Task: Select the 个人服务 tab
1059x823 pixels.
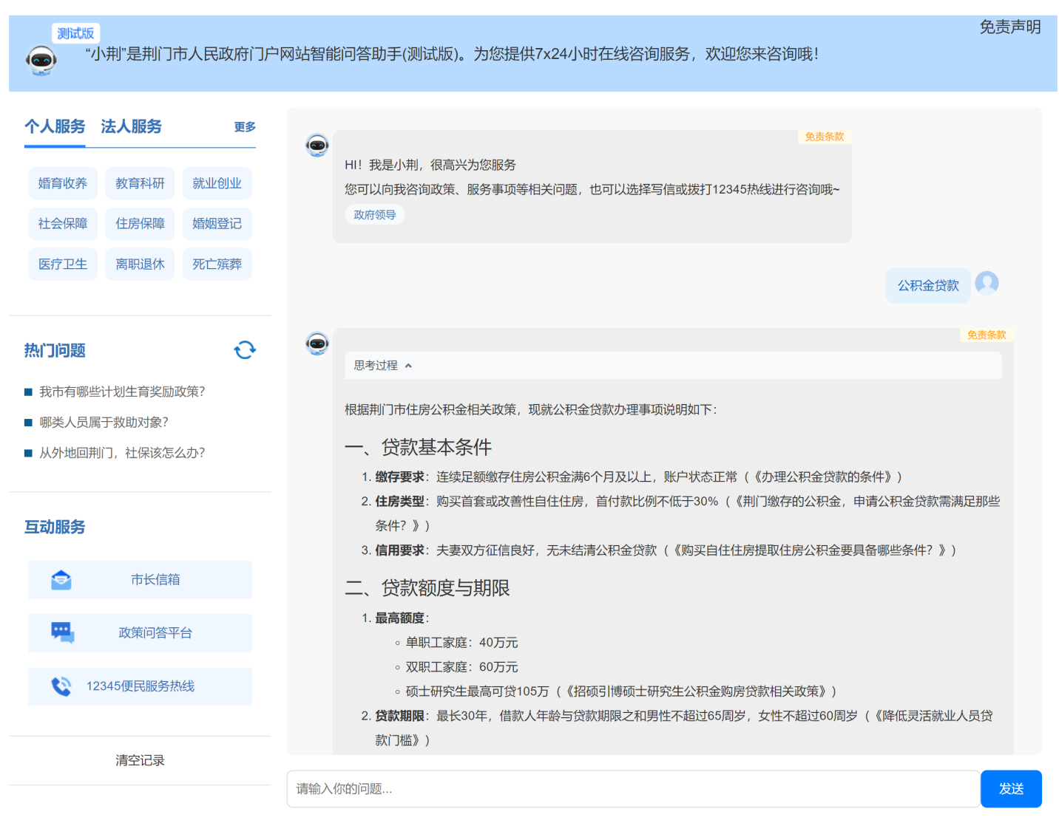Action: pos(55,126)
